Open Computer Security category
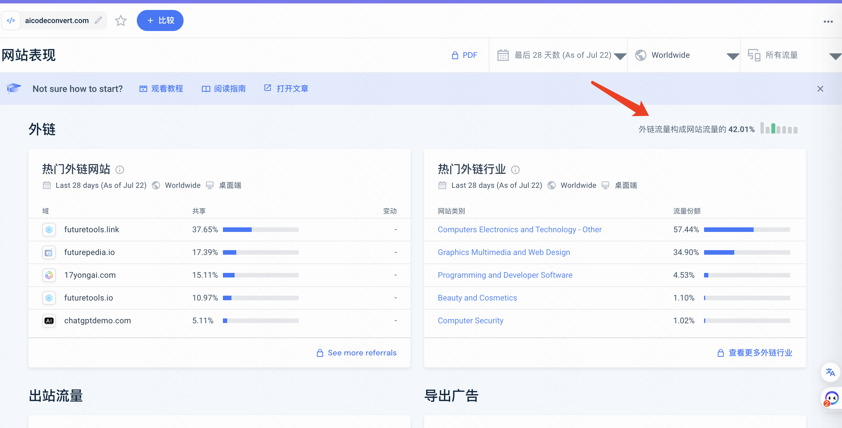This screenshot has height=428, width=842. coord(470,321)
